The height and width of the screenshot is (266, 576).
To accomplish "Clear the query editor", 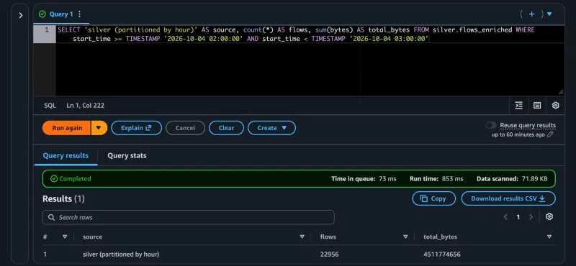I will pyautogui.click(x=226, y=128).
